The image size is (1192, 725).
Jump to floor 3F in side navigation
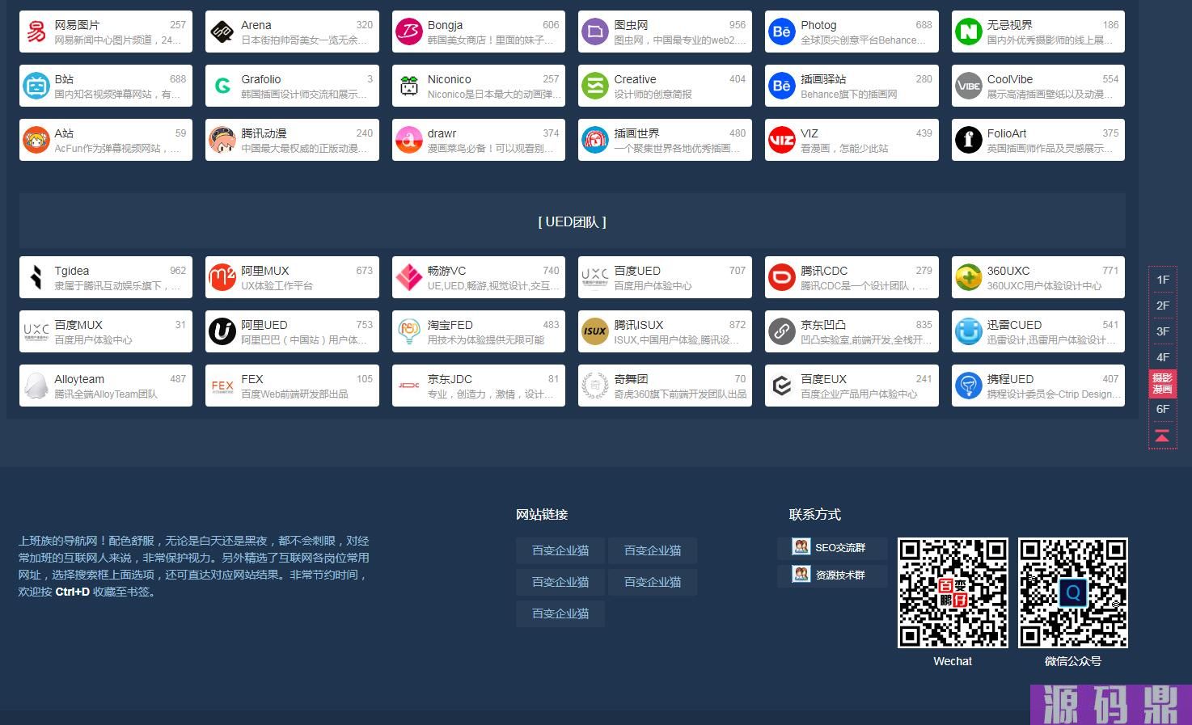pyautogui.click(x=1162, y=331)
